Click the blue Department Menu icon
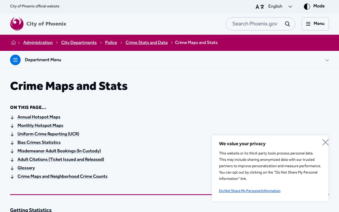 15,60
